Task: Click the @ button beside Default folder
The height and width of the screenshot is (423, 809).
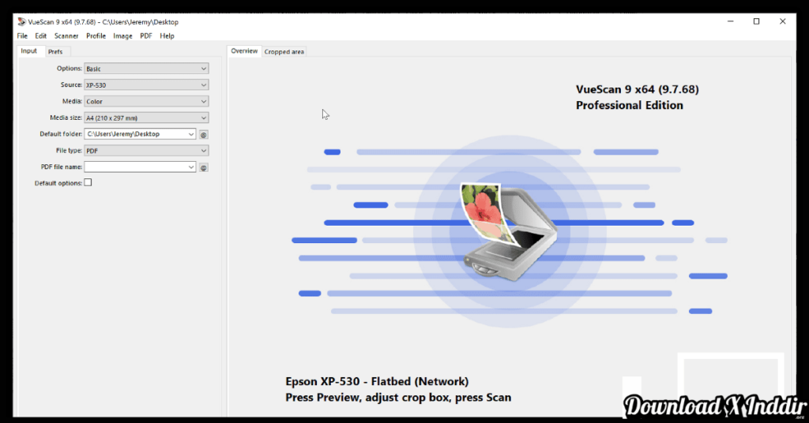Action: pyautogui.click(x=203, y=134)
